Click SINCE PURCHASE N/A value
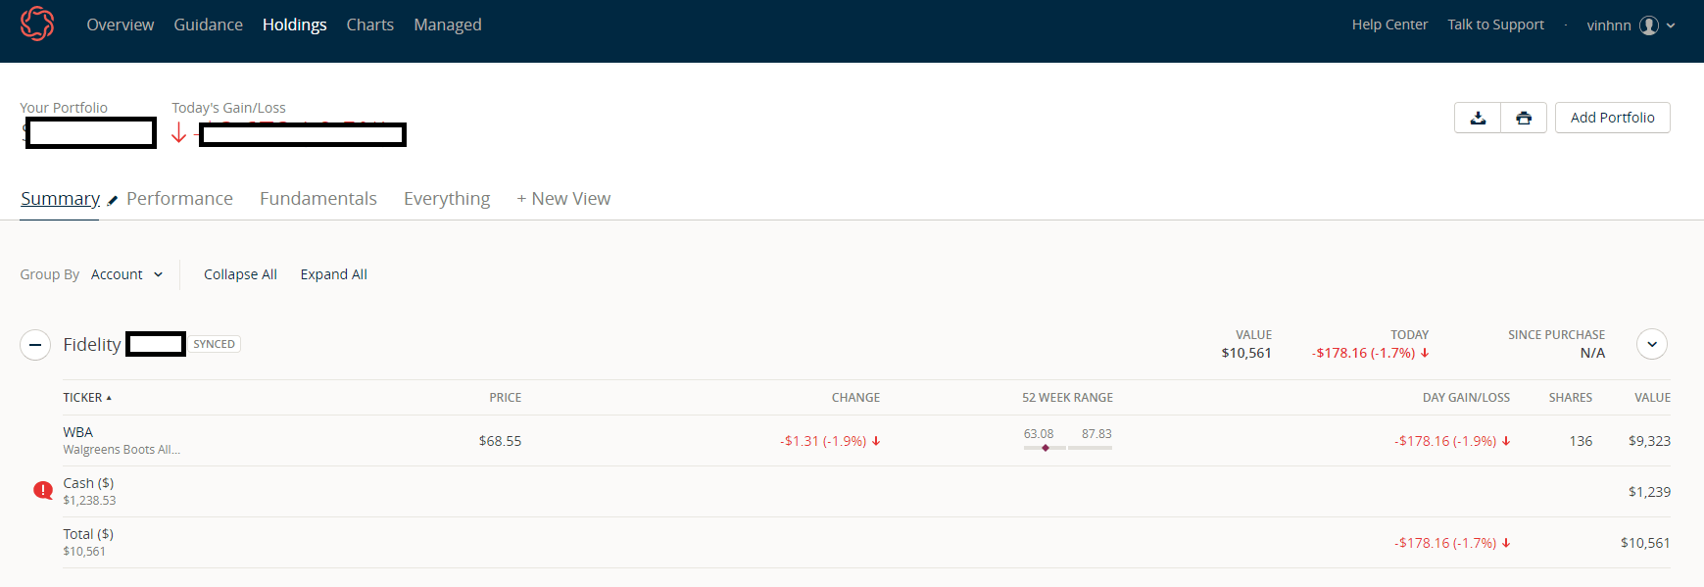The width and height of the screenshot is (1704, 587). click(x=1592, y=353)
